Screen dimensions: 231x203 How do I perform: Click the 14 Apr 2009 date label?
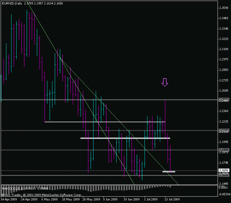click(x=9, y=199)
